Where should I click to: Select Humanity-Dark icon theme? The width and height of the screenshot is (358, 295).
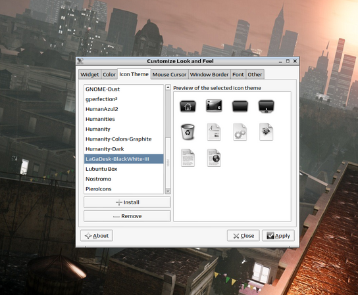[x=124, y=149]
